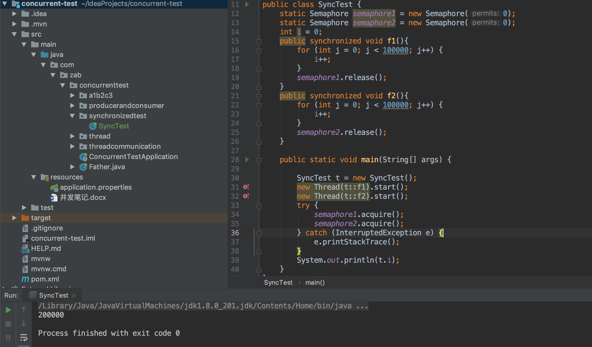Viewport: 592px width, 347px height.
Task: Toggle soft-wrap in the Run console
Action: [24, 337]
